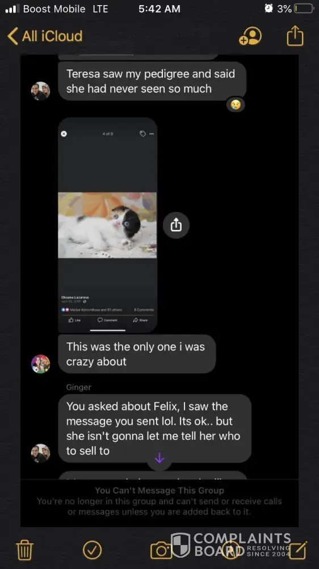Tap the share button beside kitten photo

coord(176,225)
